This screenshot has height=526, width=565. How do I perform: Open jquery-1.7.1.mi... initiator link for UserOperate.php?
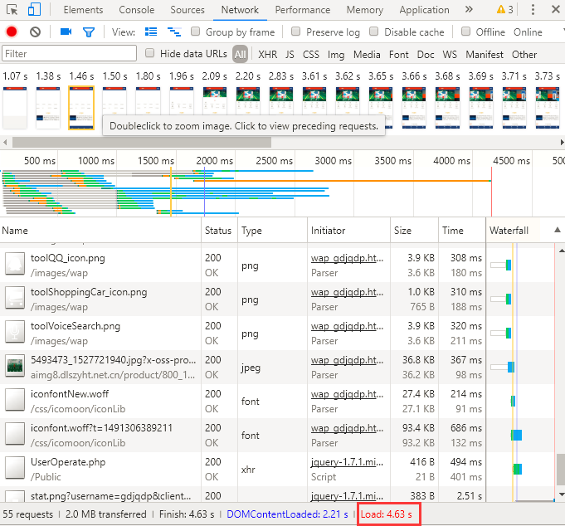[x=347, y=462]
